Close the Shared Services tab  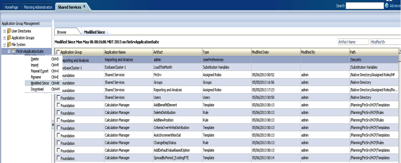tap(84, 7)
